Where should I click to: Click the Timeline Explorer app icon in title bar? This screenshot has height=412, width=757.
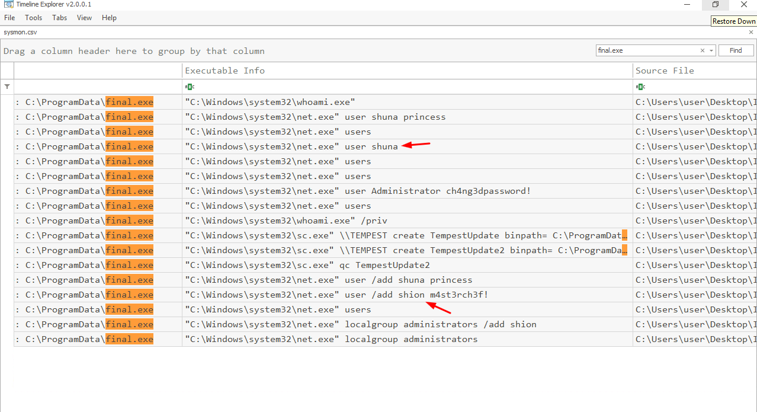pos(8,5)
